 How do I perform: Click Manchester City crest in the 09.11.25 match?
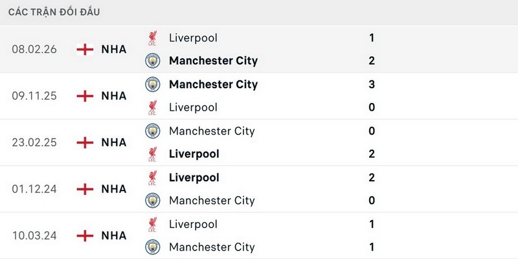click(x=152, y=84)
